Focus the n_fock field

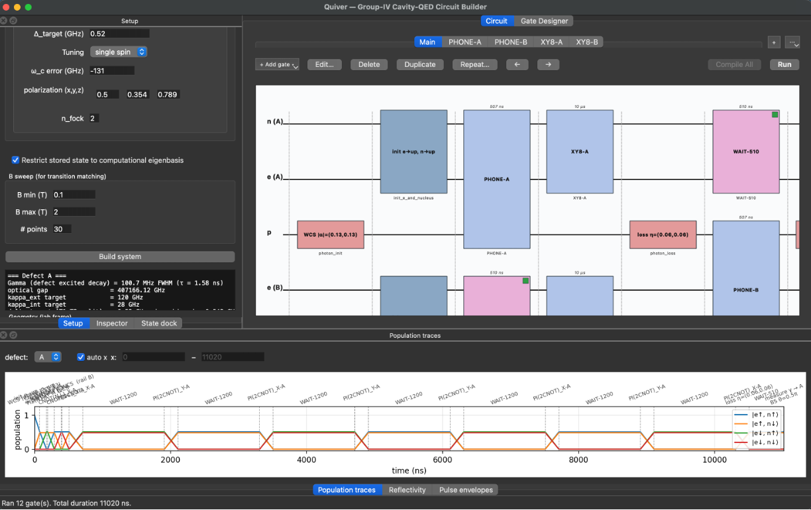pos(94,119)
